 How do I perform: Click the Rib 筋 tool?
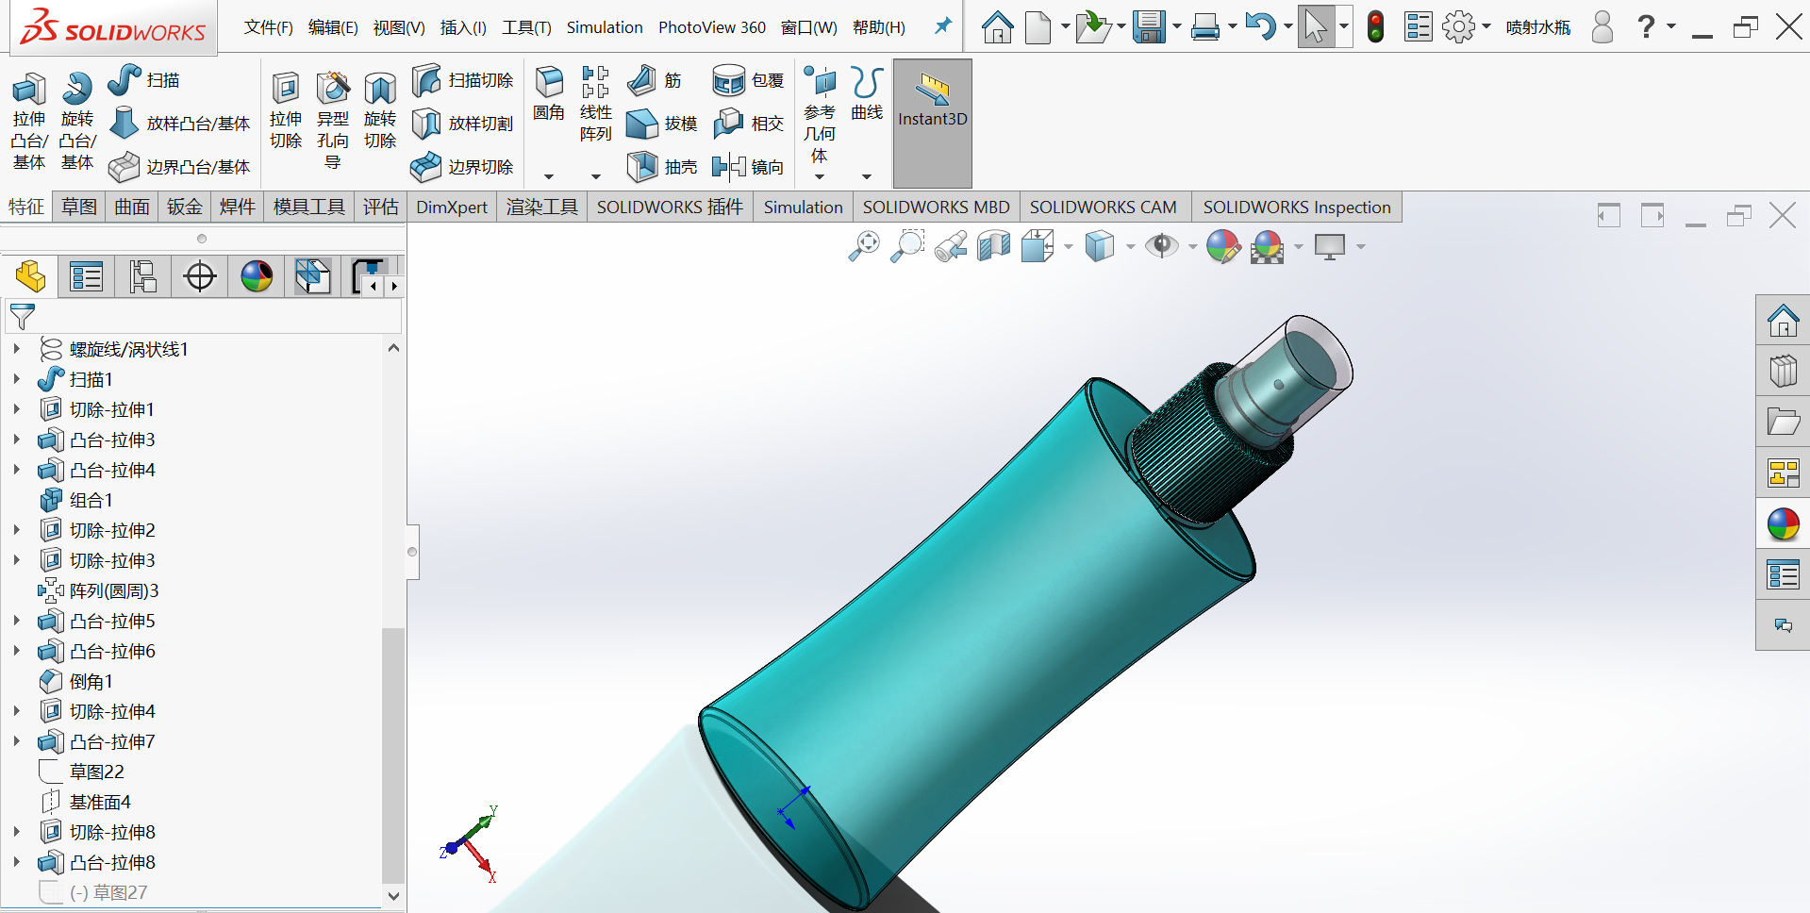click(x=655, y=80)
